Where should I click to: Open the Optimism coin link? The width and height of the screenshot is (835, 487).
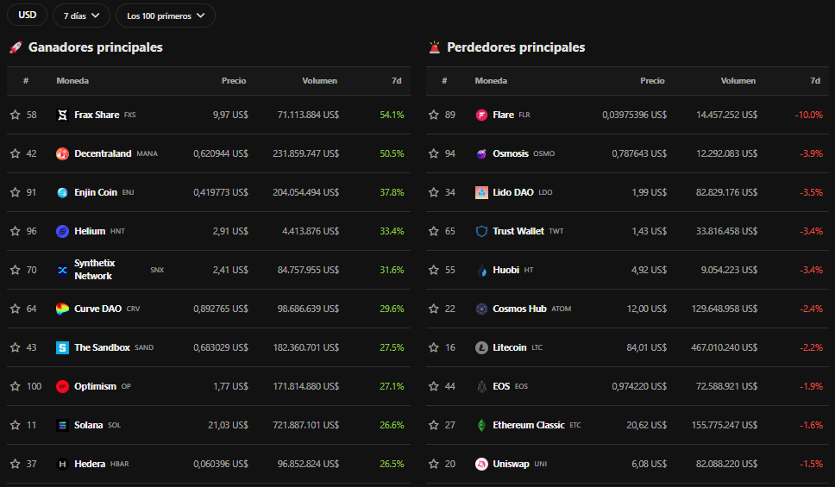(x=96, y=386)
